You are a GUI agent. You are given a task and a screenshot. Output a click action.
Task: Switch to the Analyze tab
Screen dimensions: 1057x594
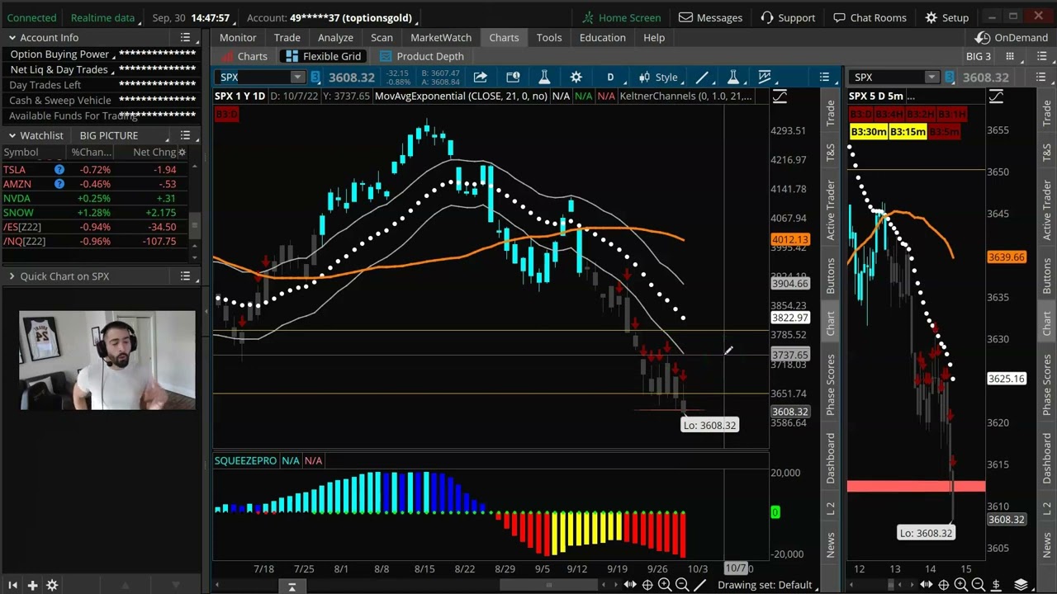click(336, 37)
